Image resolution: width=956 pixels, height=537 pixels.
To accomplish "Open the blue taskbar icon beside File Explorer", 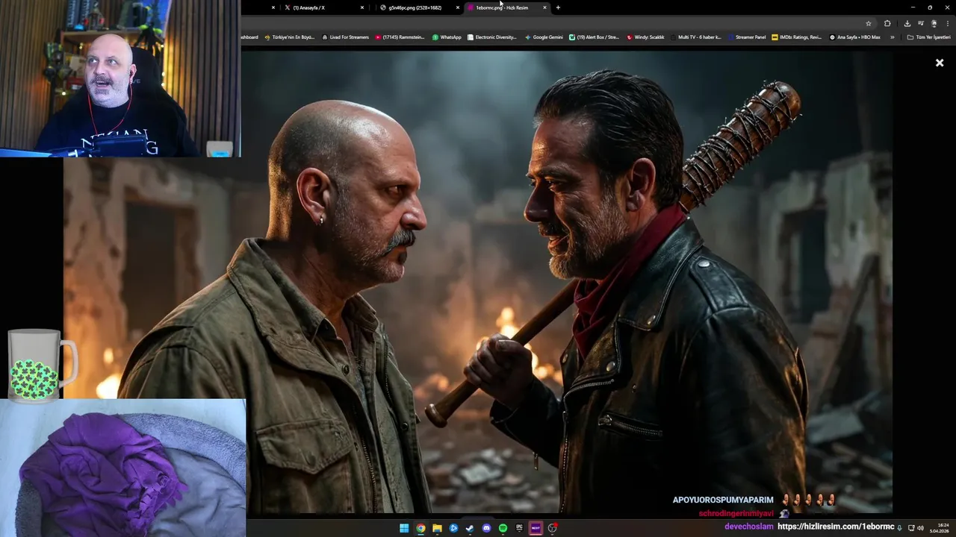I will (453, 528).
